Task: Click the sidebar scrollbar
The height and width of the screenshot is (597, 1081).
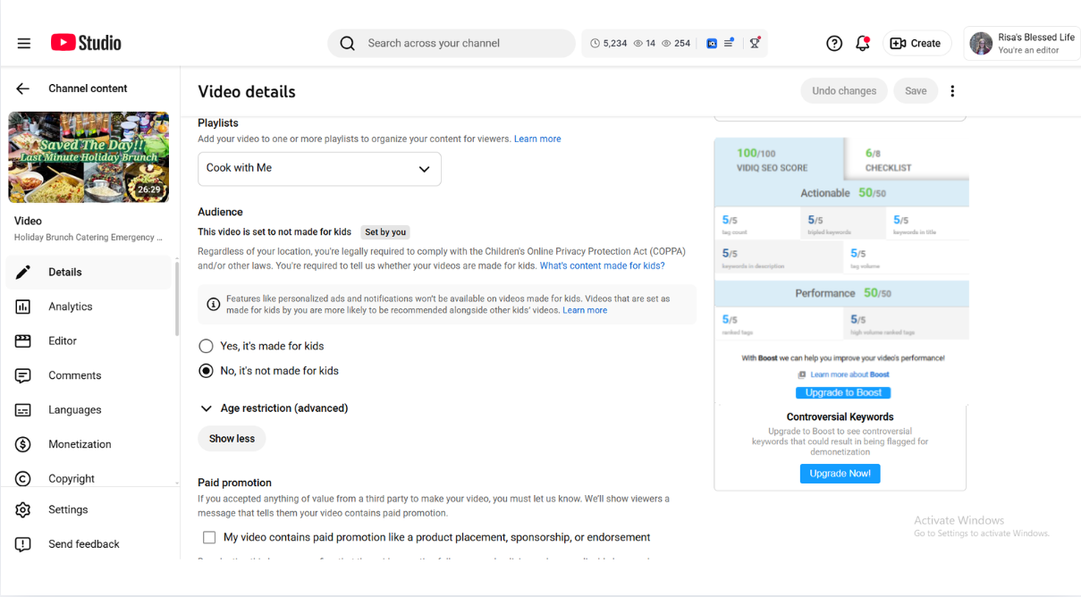Action: pos(177,299)
